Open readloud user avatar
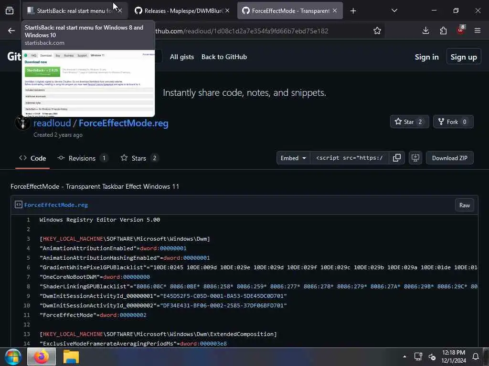 click(22, 123)
